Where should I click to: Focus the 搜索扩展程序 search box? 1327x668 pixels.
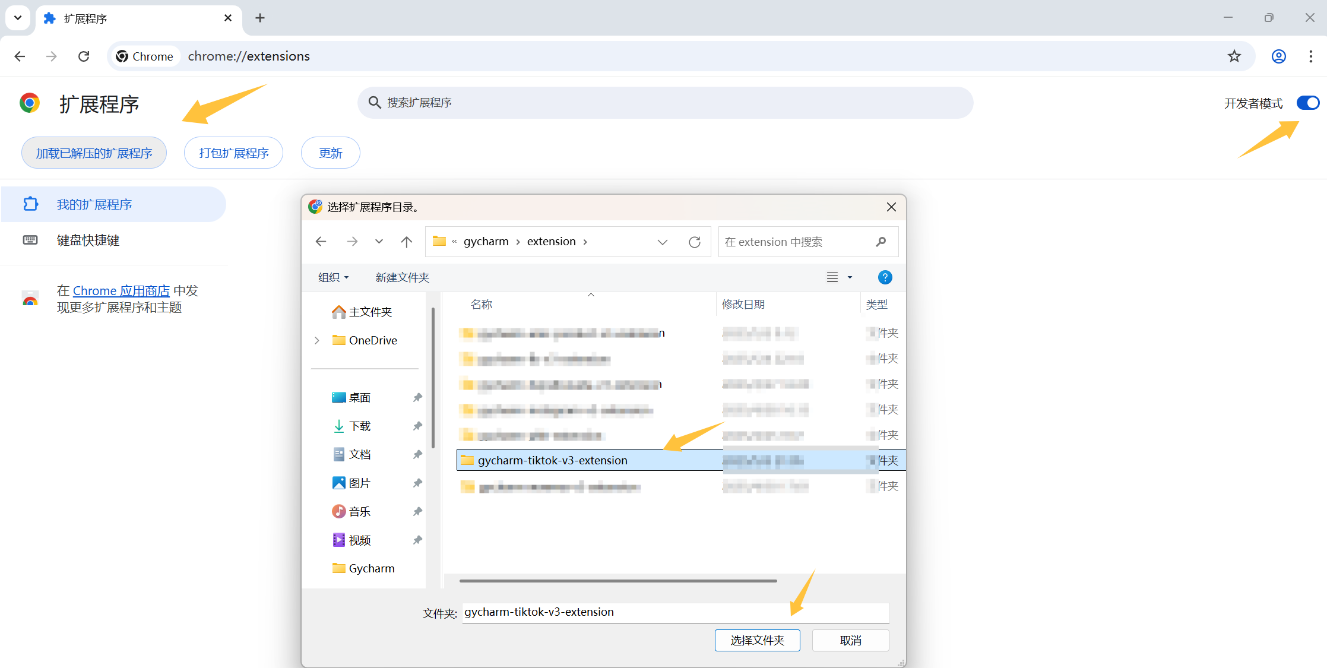[x=665, y=103]
